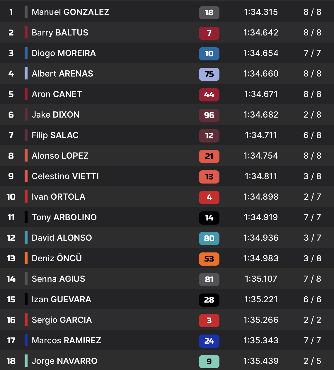Click the orange team color bar beside Deniz ÖNCÜ
The height and width of the screenshot is (370, 334).
pyautogui.click(x=26, y=258)
